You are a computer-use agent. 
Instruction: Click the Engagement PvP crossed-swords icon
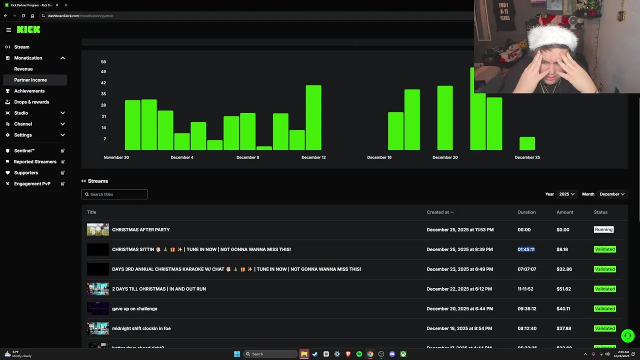8,183
